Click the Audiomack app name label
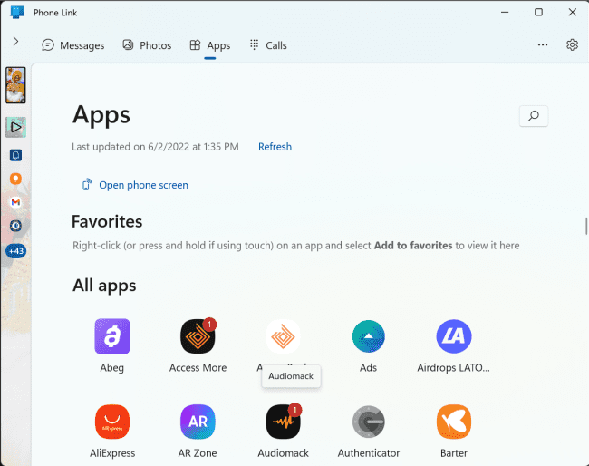The image size is (589, 466). click(284, 453)
